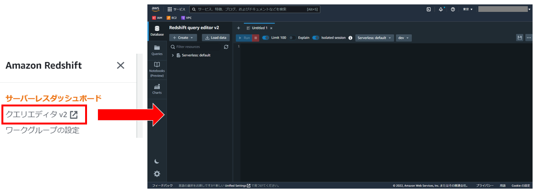Open the more options ellipsis menu
Image resolution: width=534 pixels, height=191 pixels.
529,38
